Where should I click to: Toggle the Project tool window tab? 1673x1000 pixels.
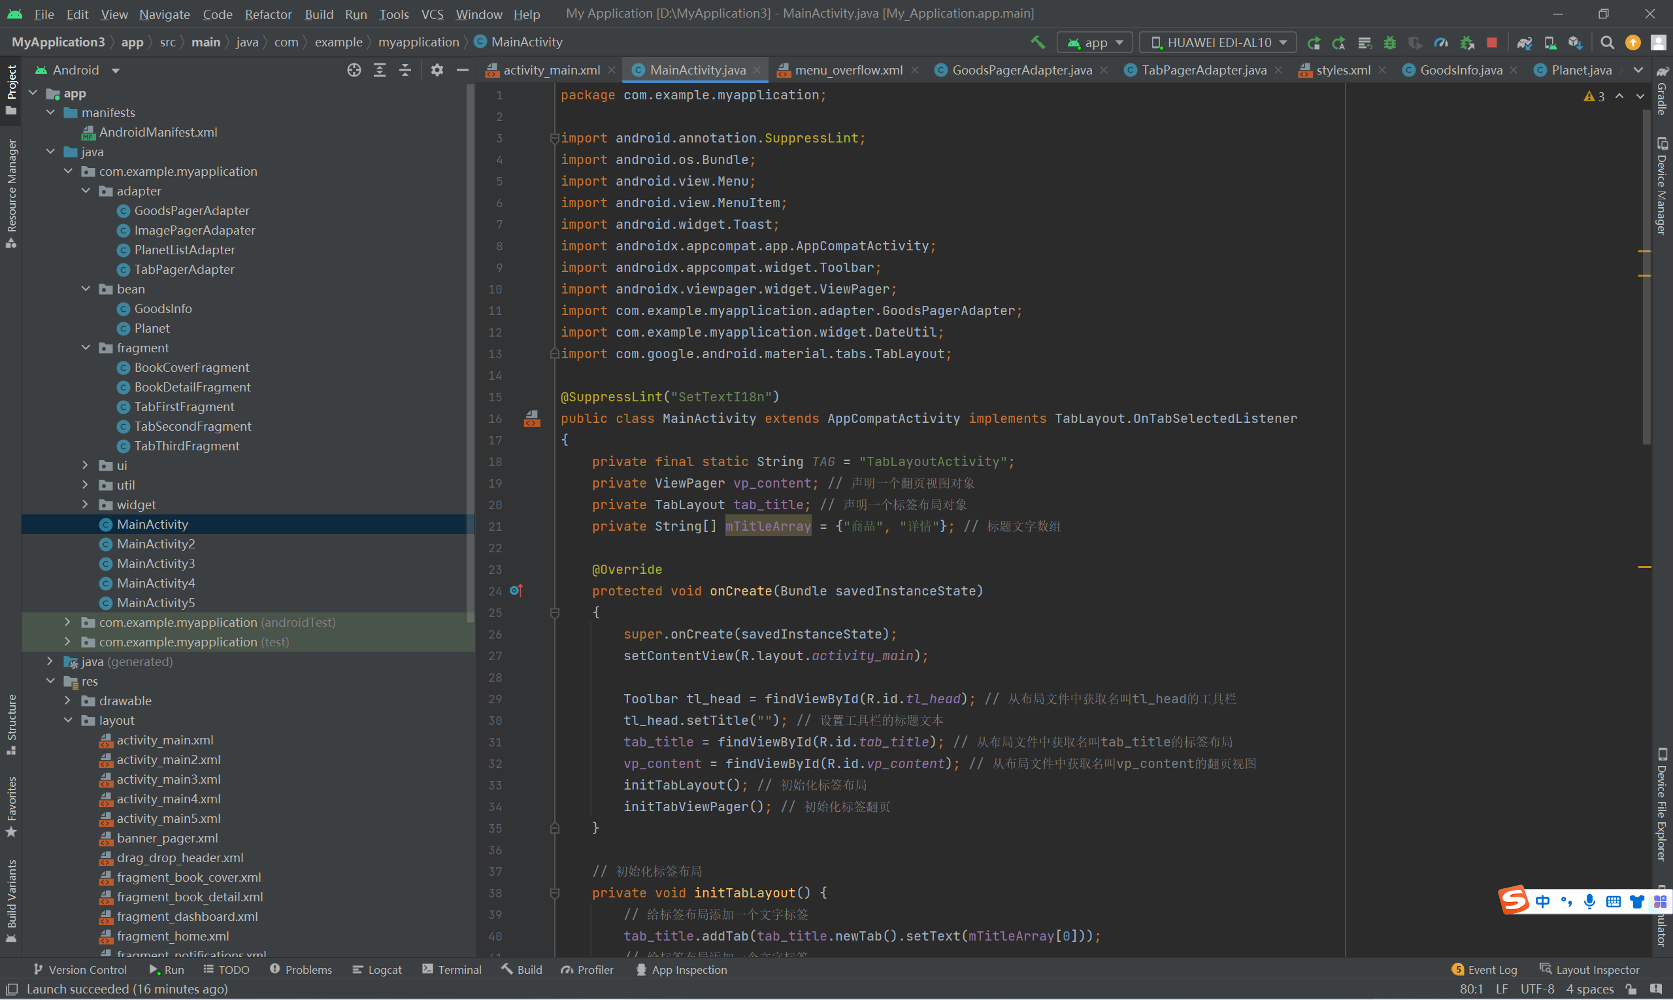tap(10, 88)
